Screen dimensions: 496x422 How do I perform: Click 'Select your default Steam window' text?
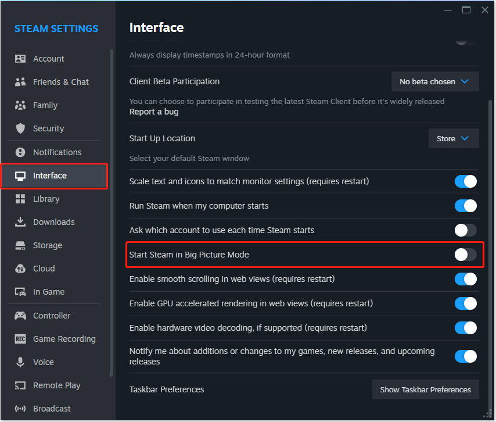[x=189, y=158]
